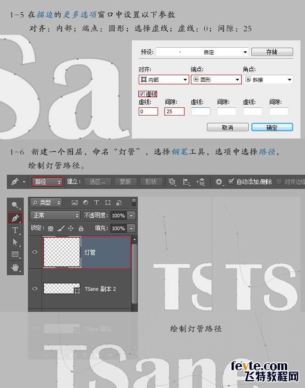
Task: Hide the 灯管 layer via its eye icon
Action: [x=35, y=252]
